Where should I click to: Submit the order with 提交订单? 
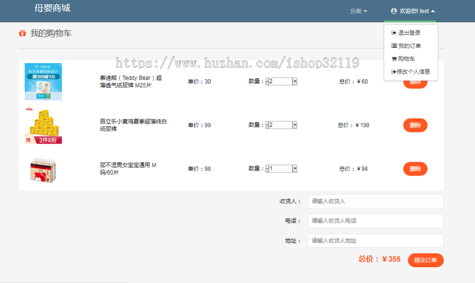tap(425, 260)
